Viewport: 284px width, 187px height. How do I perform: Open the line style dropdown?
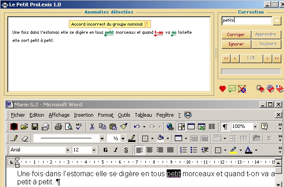click(102, 138)
